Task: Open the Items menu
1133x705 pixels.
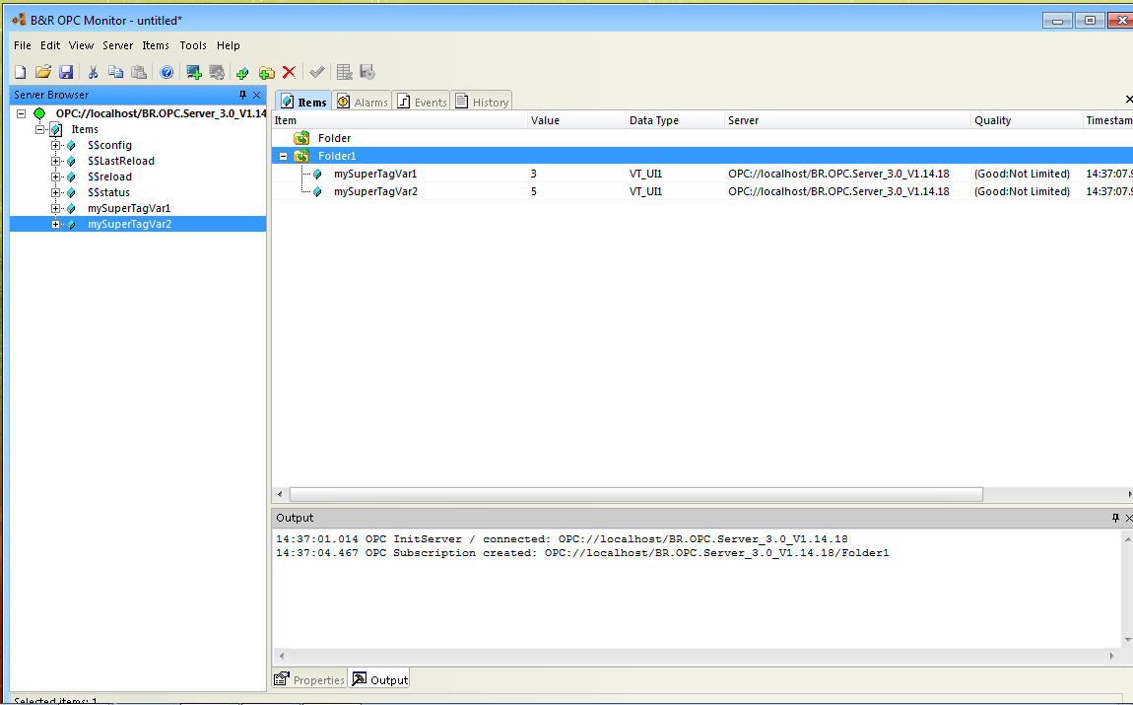Action: (x=156, y=45)
